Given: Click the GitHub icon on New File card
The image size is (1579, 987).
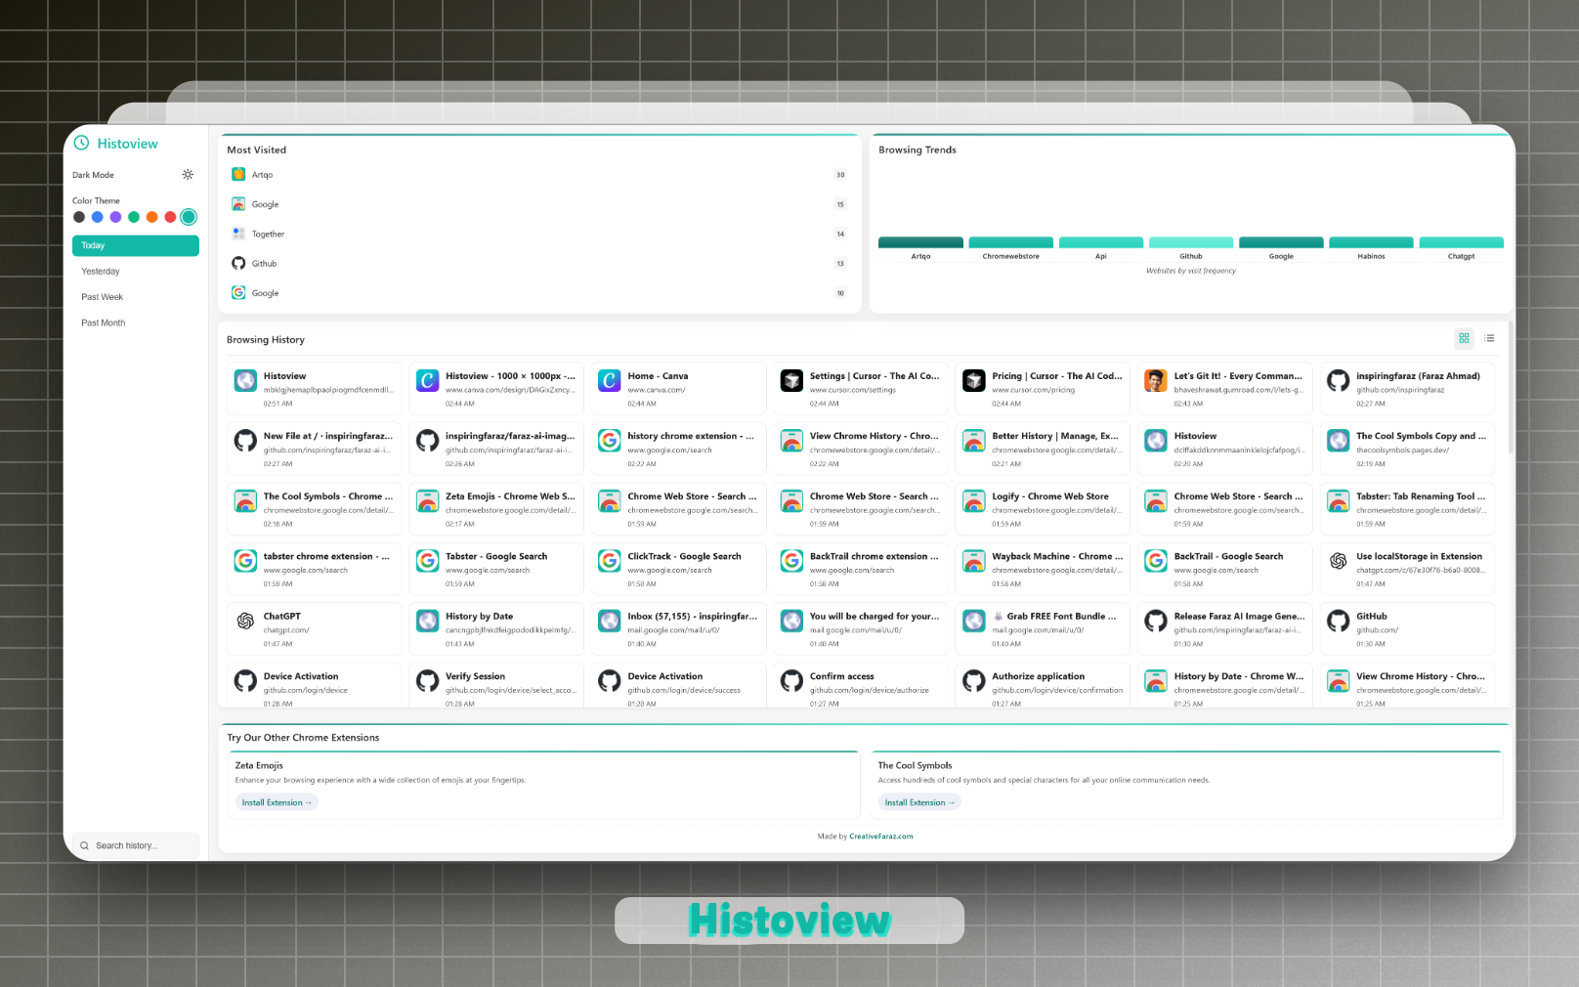Looking at the screenshot, I should coord(245,441).
